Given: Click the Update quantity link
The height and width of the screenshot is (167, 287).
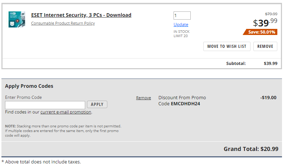Looking at the screenshot, I should point(181,25).
